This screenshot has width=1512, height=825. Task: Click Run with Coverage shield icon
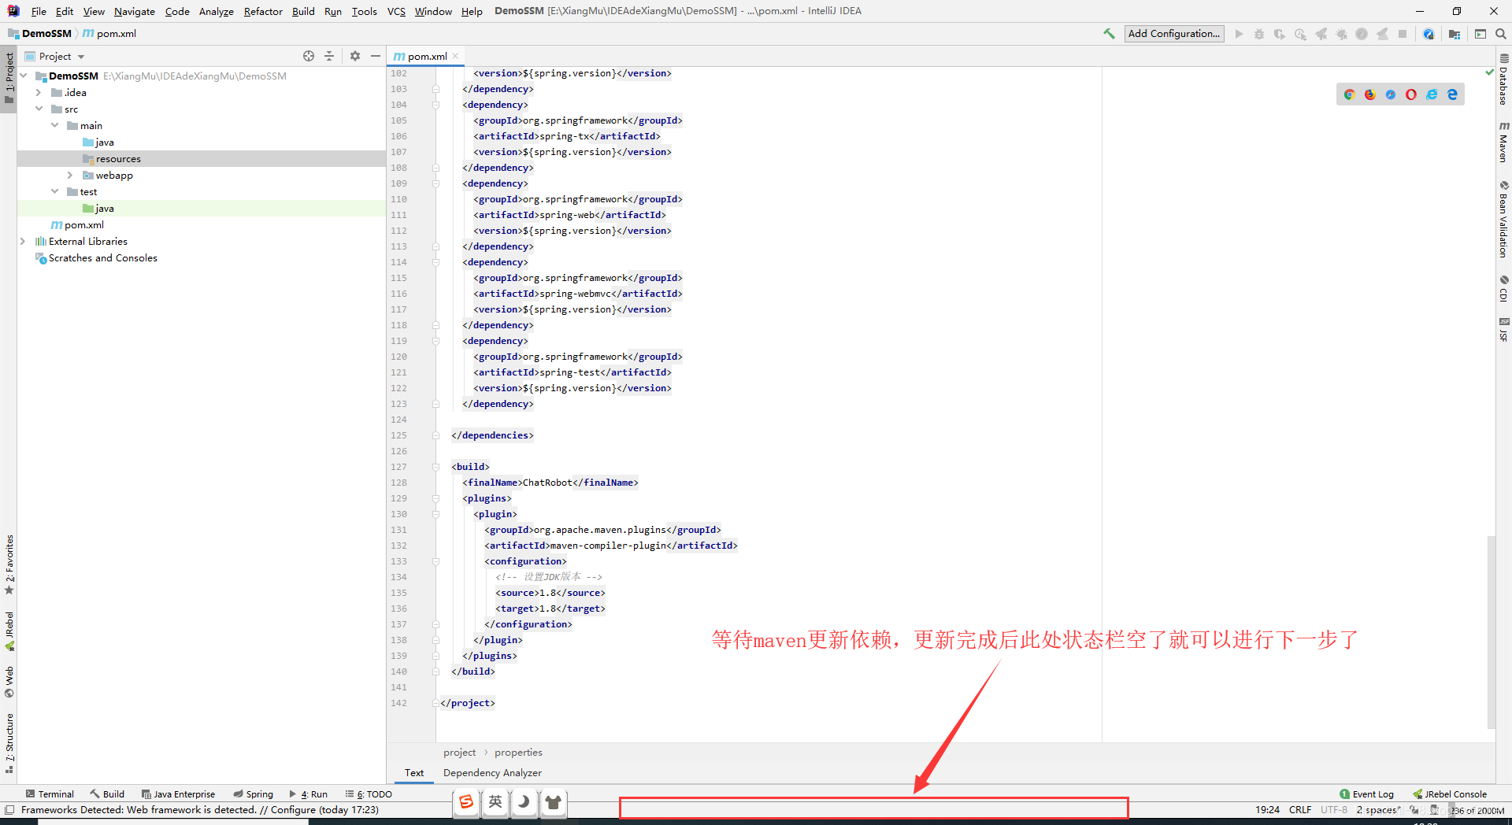tap(1280, 34)
